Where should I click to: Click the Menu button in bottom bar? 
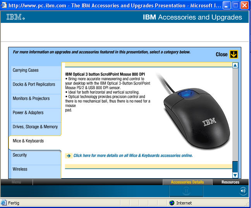coord(16,182)
